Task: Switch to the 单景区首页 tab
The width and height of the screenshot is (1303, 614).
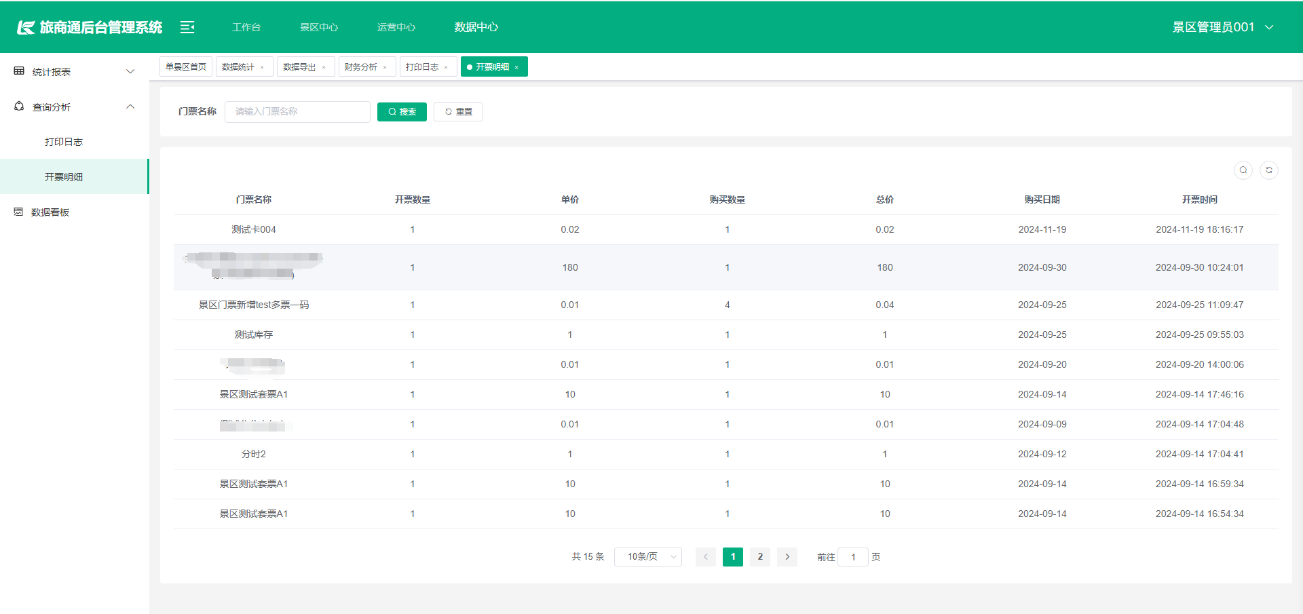Action: 186,66
